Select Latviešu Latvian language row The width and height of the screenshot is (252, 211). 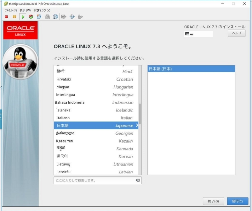(x=96, y=171)
